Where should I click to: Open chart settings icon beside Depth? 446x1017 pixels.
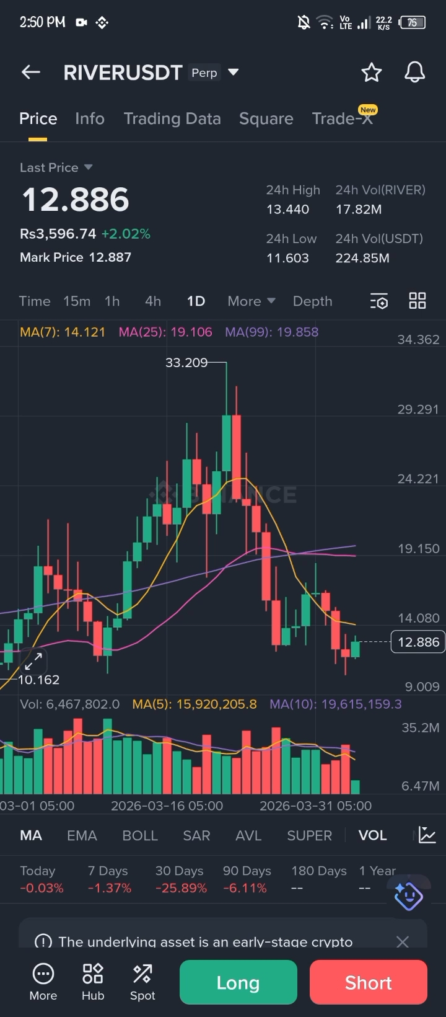point(379,301)
